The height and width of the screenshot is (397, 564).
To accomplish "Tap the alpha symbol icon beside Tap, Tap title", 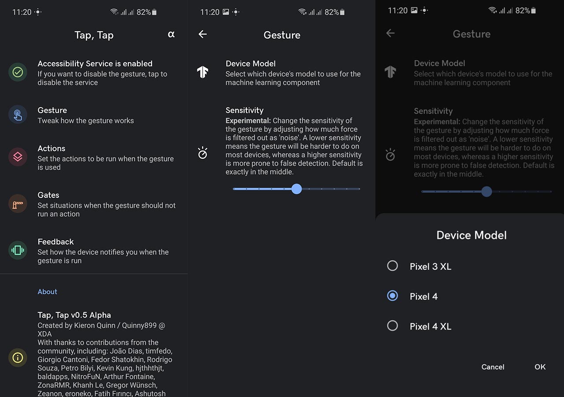I will (x=171, y=34).
